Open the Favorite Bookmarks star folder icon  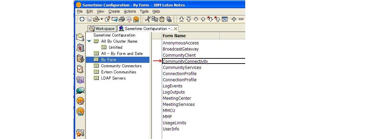[80, 133]
